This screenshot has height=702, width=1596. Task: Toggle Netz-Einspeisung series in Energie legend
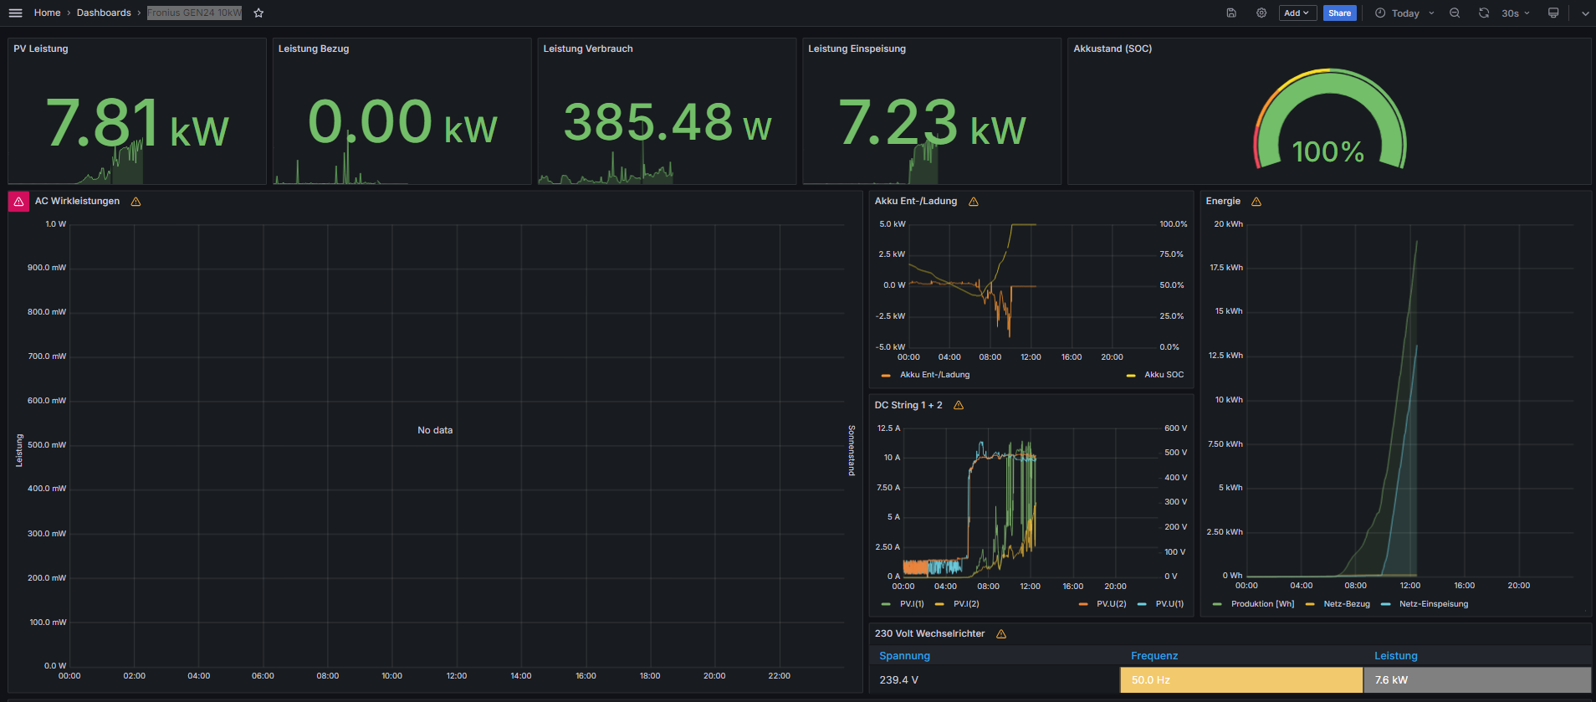point(1433,604)
